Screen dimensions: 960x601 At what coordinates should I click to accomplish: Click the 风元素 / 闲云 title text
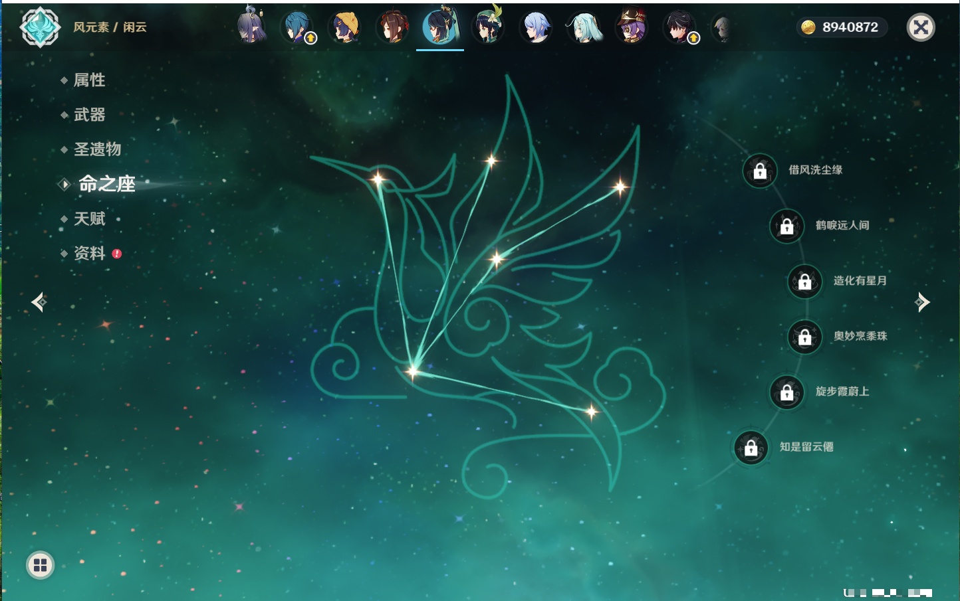[110, 27]
